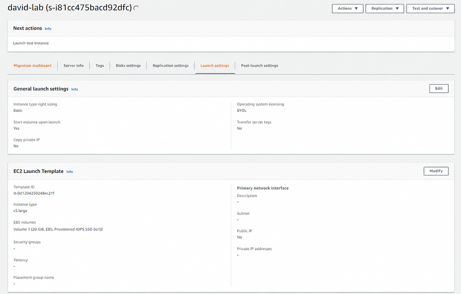Click the Transfer server tags label
The image size is (461, 294).
click(254, 122)
